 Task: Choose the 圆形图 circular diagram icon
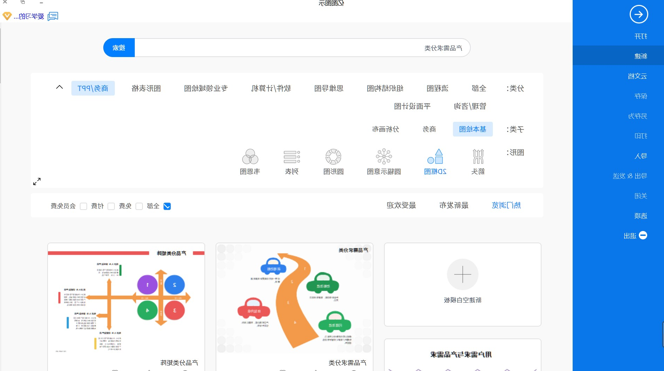click(333, 156)
